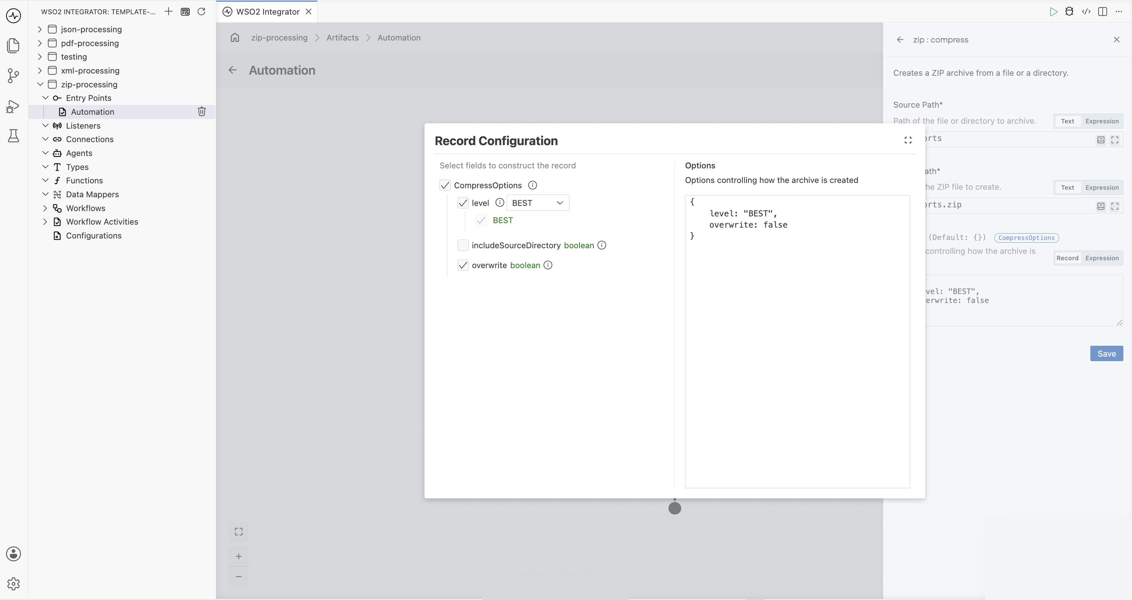Refresh the WSO2 Integrator project tree
Screen dimensions: 1132x600
point(201,11)
